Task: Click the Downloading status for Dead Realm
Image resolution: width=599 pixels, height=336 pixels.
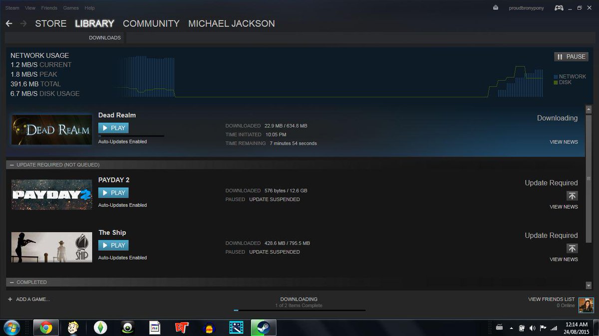Action: point(557,118)
